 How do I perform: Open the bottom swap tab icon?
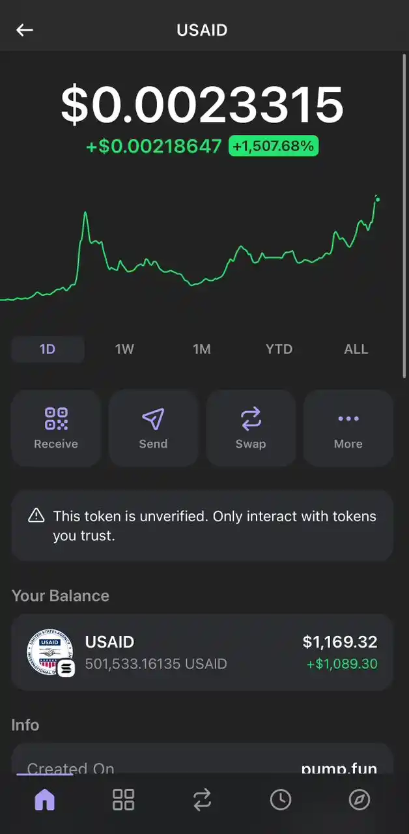pyautogui.click(x=202, y=799)
